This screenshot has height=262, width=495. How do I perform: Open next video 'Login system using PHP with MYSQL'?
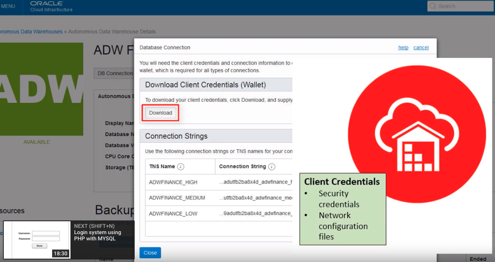pos(98,235)
